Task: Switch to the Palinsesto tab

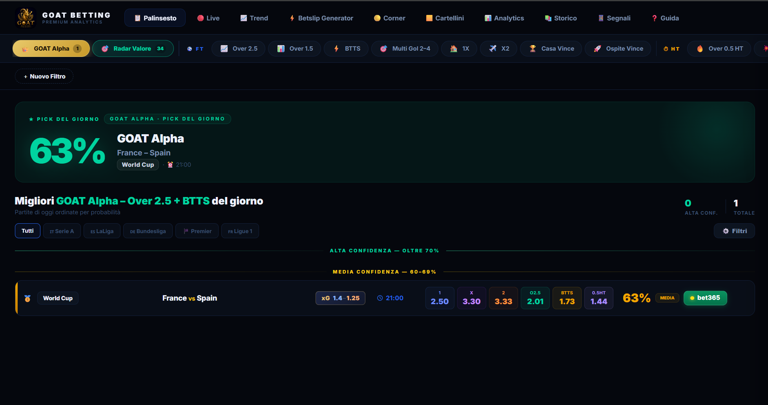Action: point(155,18)
